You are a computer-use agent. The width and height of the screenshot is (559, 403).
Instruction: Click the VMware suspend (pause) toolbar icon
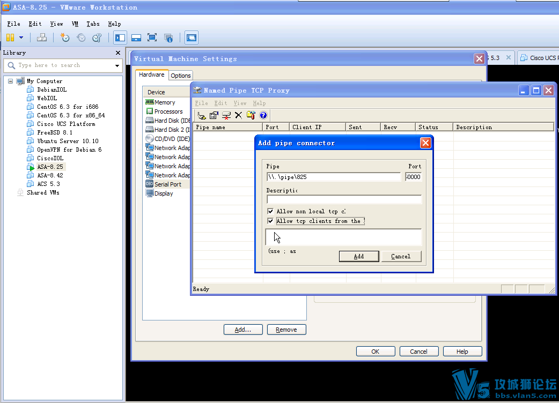(10, 38)
